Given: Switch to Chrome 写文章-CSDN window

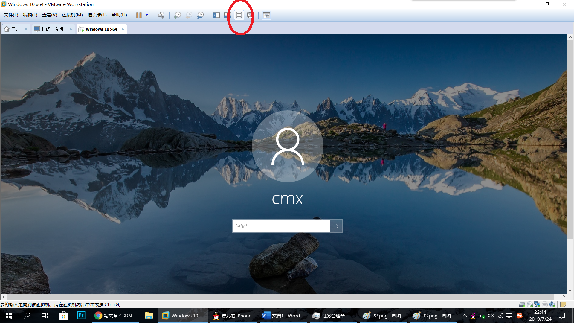Looking at the screenshot, I should click(x=115, y=316).
